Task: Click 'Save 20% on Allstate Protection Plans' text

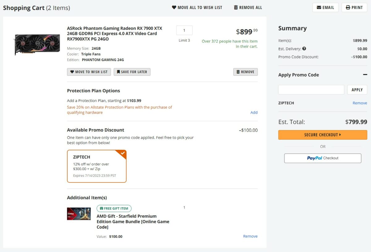Action: click(120, 110)
